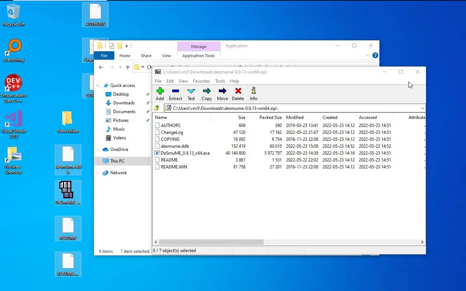Switch to Explorer View ribbon tab
Viewport: 466px width, 291px height.
click(x=166, y=56)
